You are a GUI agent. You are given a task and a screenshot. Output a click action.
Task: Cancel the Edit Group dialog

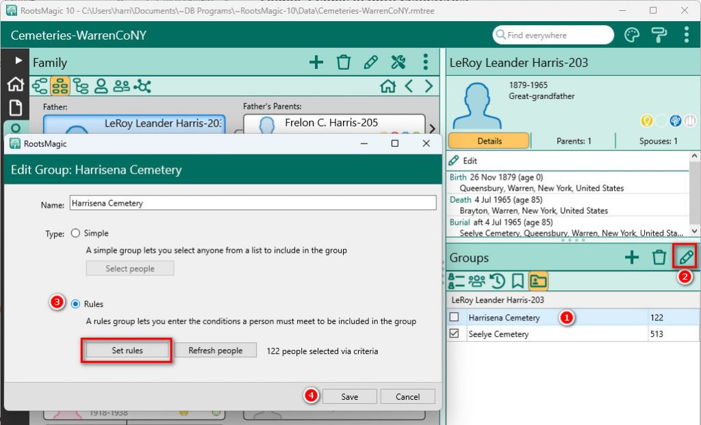pos(408,396)
